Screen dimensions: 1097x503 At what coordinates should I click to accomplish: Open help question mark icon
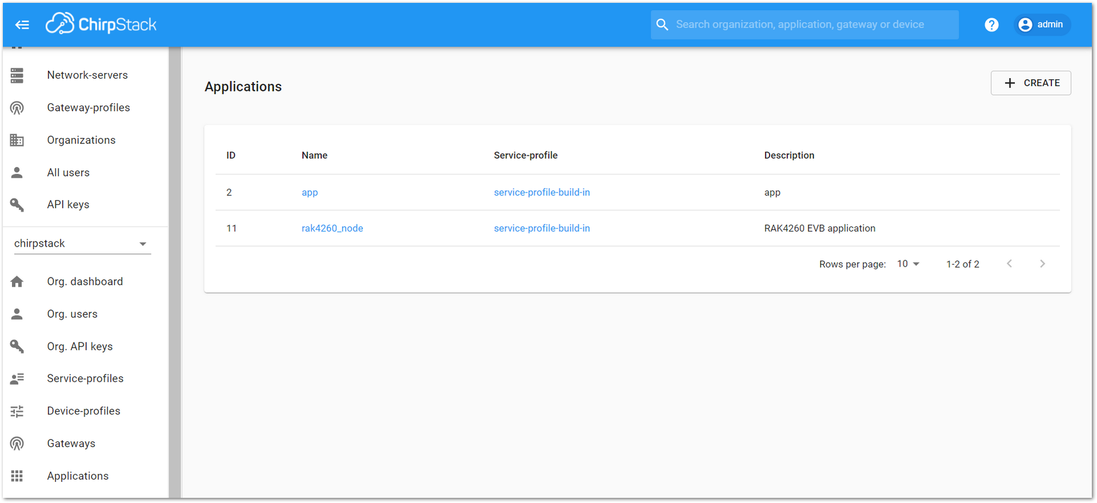[991, 25]
